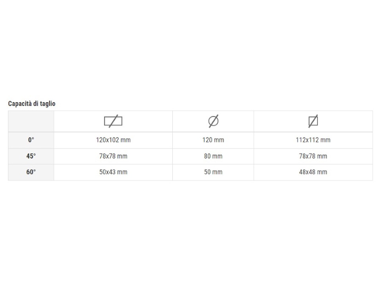Click the 78x78 mm rectangular column cell
381x286 pixels.
113,156
